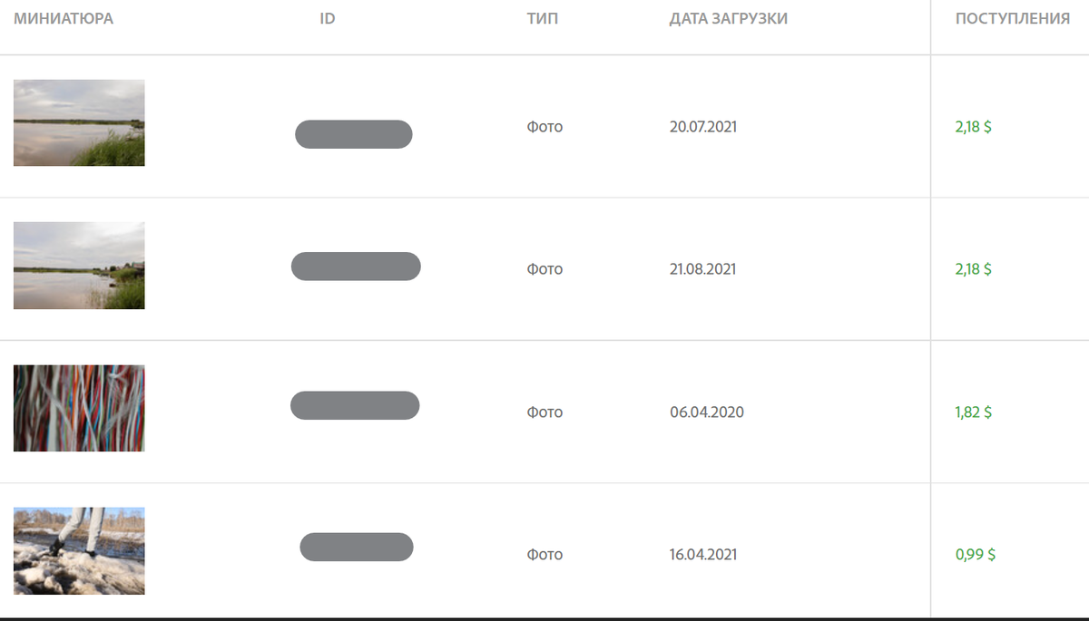Click the 1,82 $ earnings value
1089x621 pixels.
point(973,412)
